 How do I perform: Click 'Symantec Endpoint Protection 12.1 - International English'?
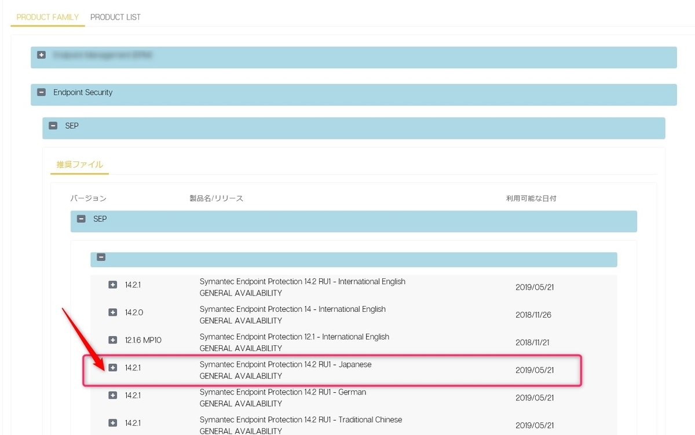pyautogui.click(x=294, y=337)
